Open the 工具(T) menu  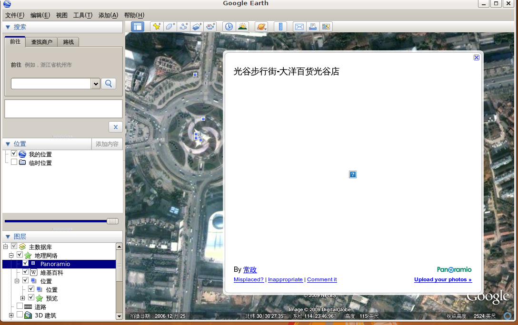click(x=82, y=15)
